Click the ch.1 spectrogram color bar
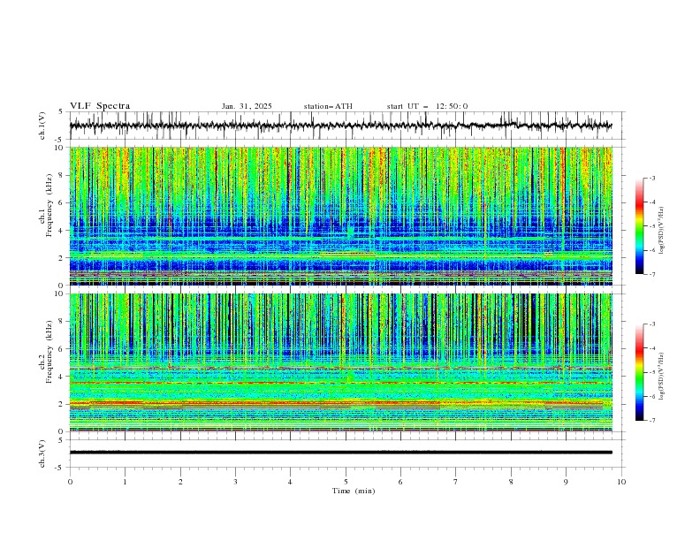This screenshot has height=541, width=700. (640, 226)
